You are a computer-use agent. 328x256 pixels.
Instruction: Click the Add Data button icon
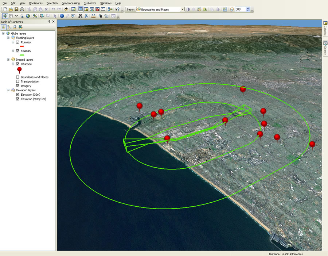[x=66, y=9]
